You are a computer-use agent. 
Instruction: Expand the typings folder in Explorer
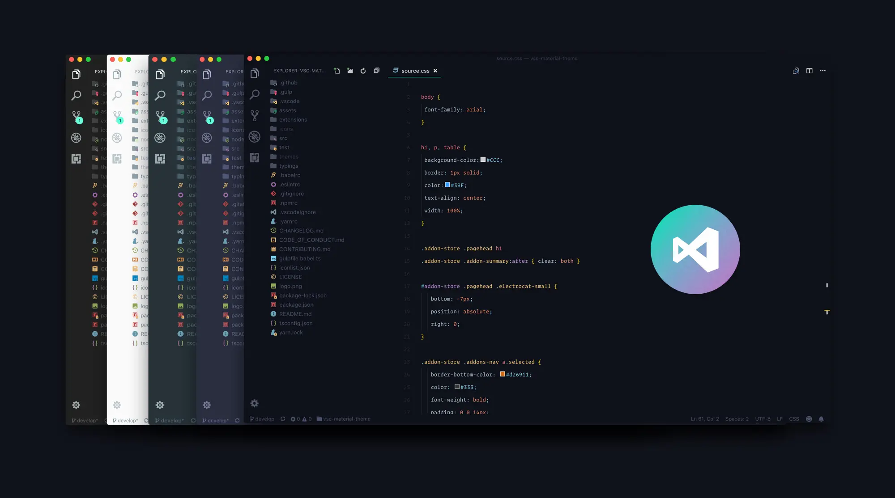[x=288, y=166]
